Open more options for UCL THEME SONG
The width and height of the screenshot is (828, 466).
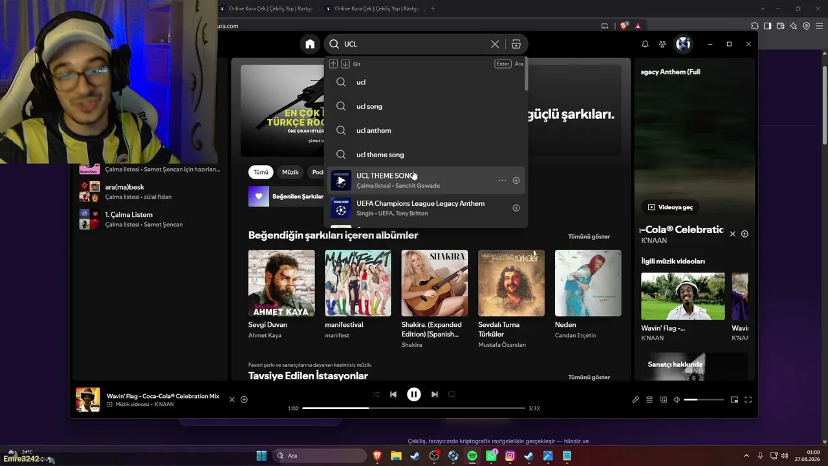click(502, 181)
